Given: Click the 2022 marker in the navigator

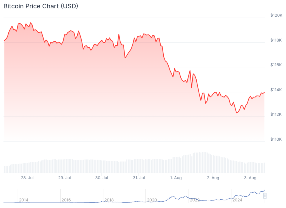Looking at the screenshot, I should [x=195, y=200].
